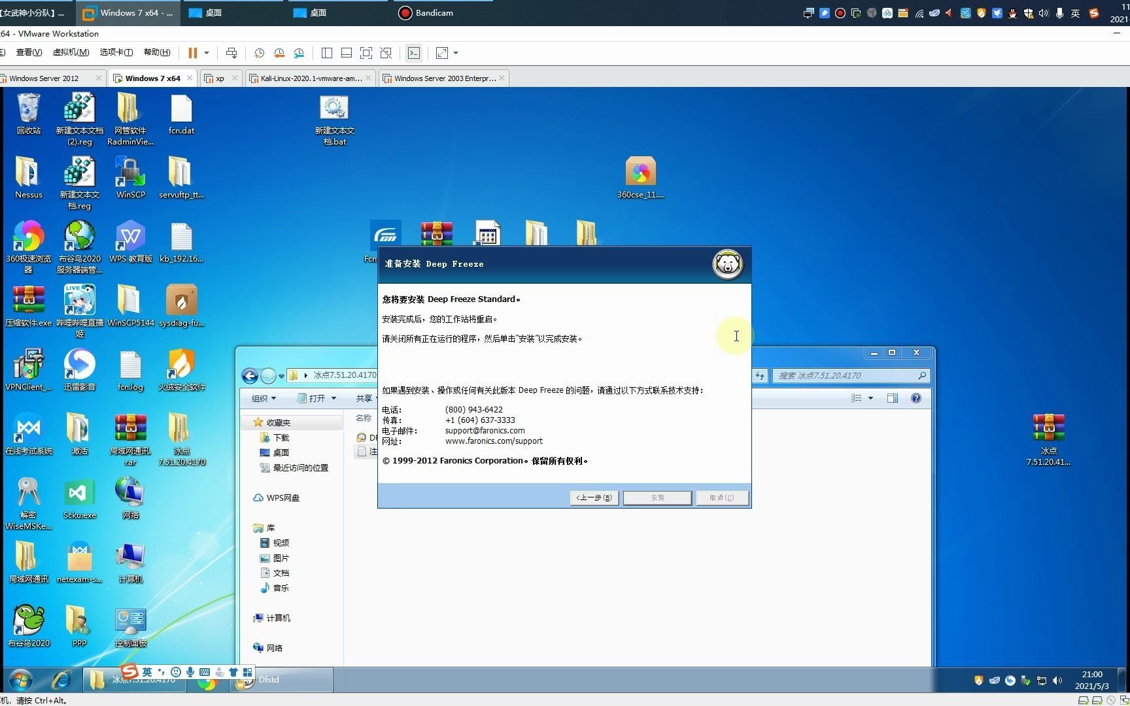Open Internet Explorer from the taskbar
The height and width of the screenshot is (706, 1130).
click(61, 680)
